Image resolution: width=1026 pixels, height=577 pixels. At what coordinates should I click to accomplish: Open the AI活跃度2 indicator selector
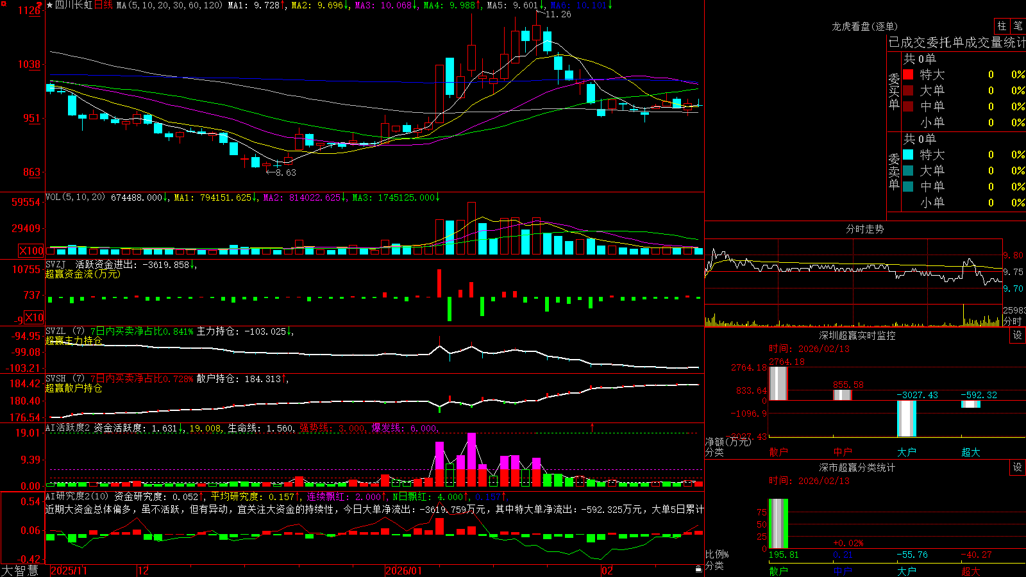(68, 428)
